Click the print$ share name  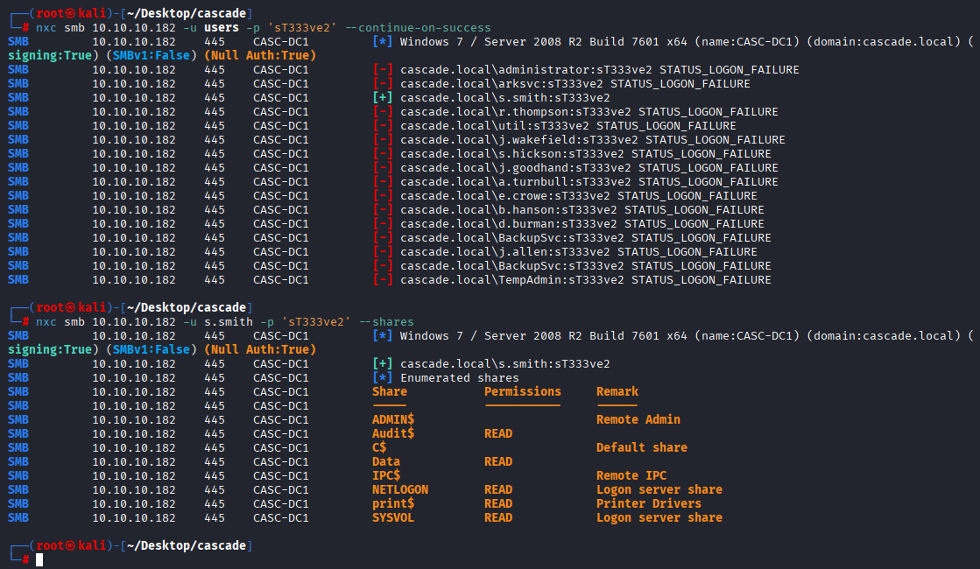coord(393,503)
